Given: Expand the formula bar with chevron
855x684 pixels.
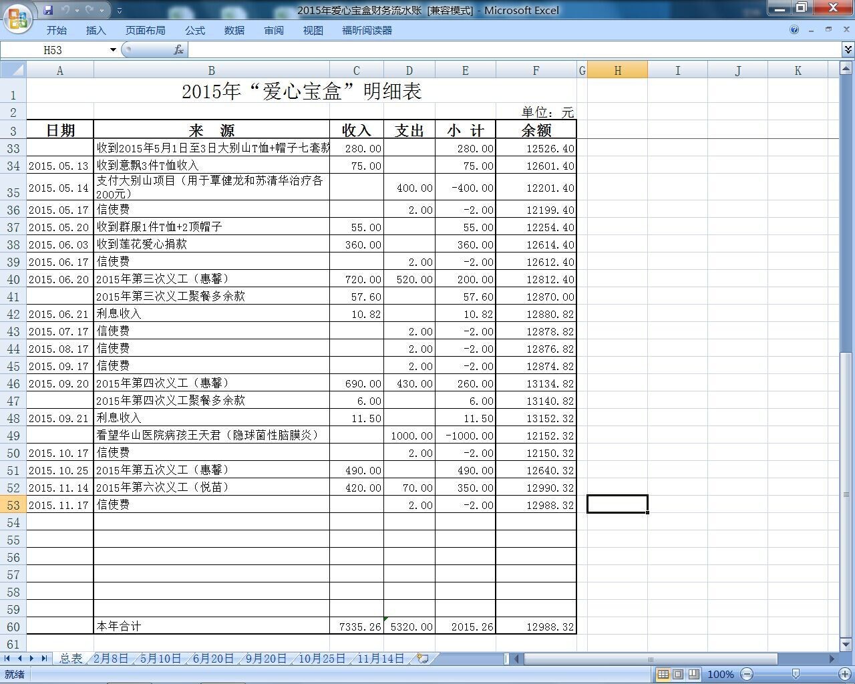Looking at the screenshot, I should click(x=848, y=49).
